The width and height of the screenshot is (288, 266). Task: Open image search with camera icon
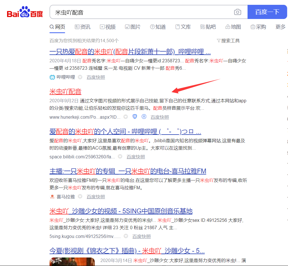pyautogui.click(x=237, y=12)
